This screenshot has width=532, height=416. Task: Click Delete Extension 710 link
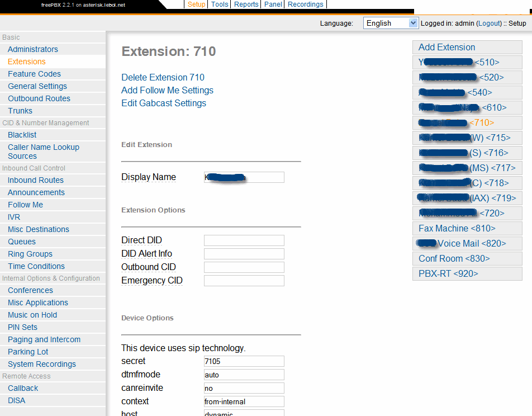pyautogui.click(x=163, y=77)
